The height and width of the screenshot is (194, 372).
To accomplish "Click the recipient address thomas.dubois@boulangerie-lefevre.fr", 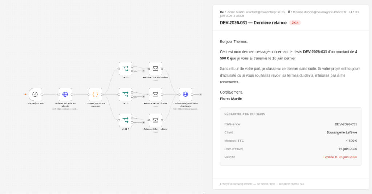I will (x=319, y=12).
